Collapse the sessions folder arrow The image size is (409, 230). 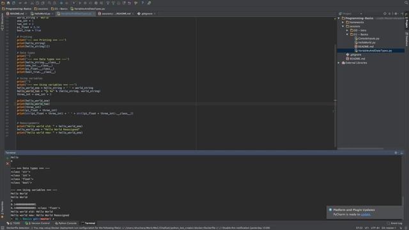tap(343, 26)
